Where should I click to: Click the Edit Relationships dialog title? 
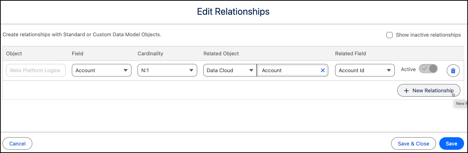coord(233,11)
